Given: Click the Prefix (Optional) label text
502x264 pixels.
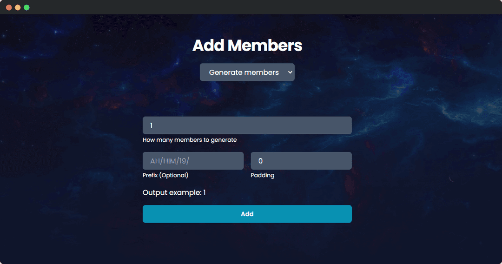Looking at the screenshot, I should 165,175.
